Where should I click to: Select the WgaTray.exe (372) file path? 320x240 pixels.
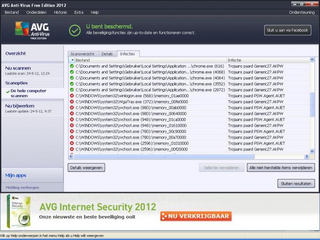pyautogui.click(x=132, y=101)
